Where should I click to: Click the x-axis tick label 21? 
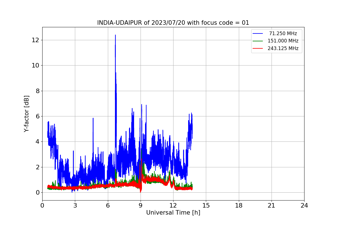pyautogui.click(x=272, y=206)
